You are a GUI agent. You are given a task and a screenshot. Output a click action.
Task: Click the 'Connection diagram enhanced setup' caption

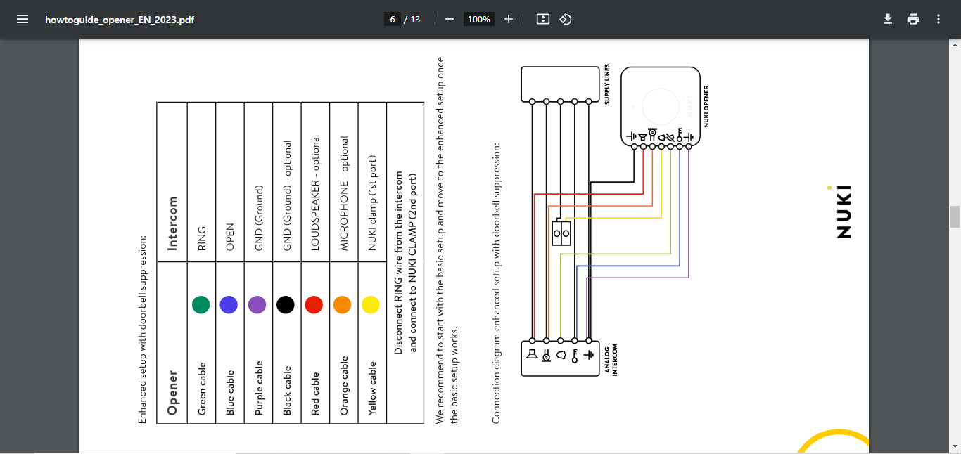coord(496,283)
